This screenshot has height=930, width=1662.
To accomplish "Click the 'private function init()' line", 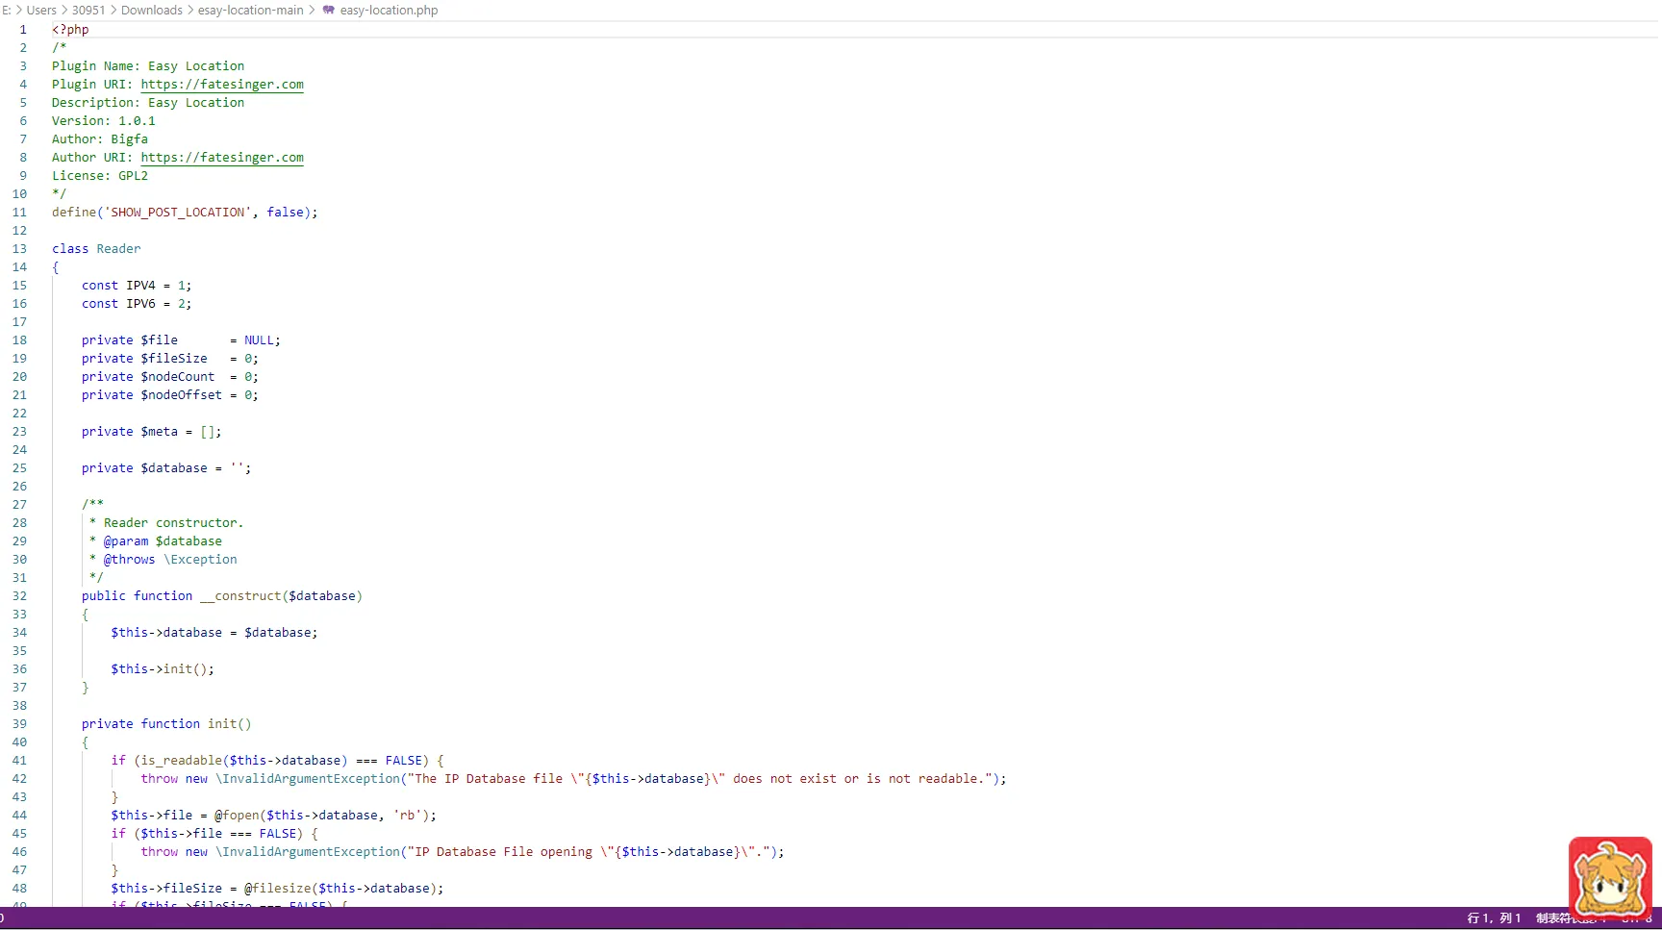I will pyautogui.click(x=165, y=724).
